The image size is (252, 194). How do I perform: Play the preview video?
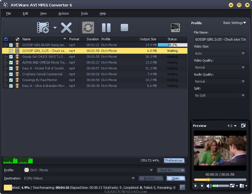coord(195,186)
